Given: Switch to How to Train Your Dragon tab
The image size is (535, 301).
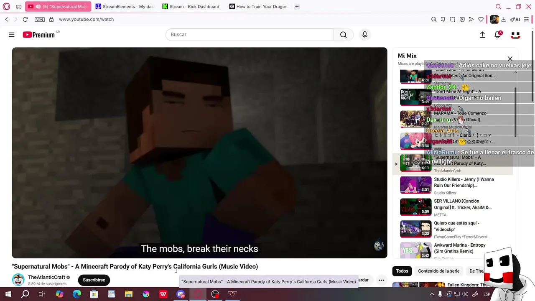Looking at the screenshot, I should [x=258, y=7].
